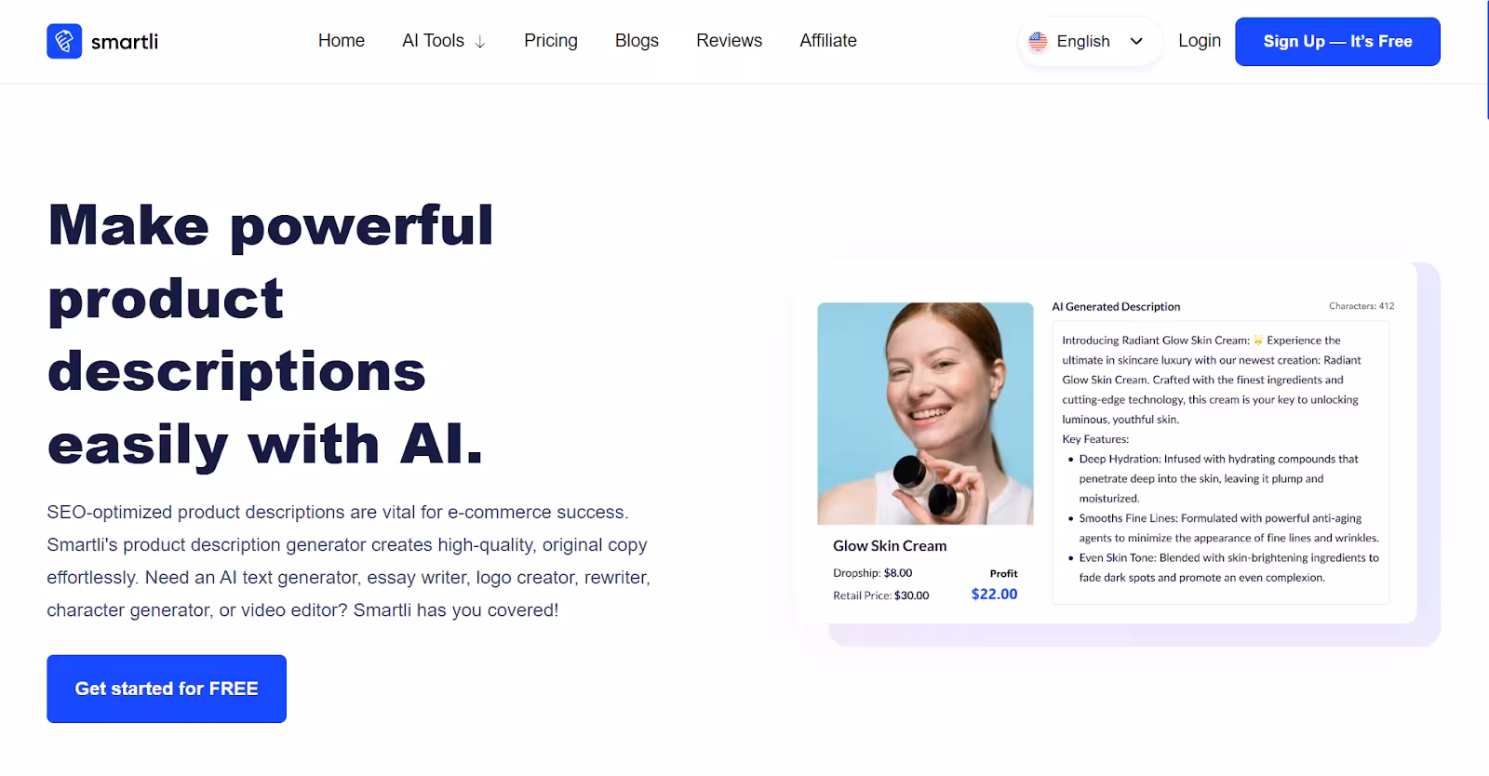Click the sparkle emoji in the description

tap(1258, 341)
